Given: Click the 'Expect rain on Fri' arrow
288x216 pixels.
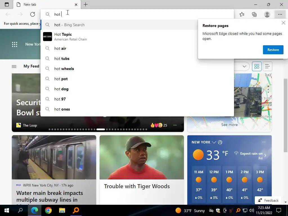Looking at the screenshot, I should 265,156.
